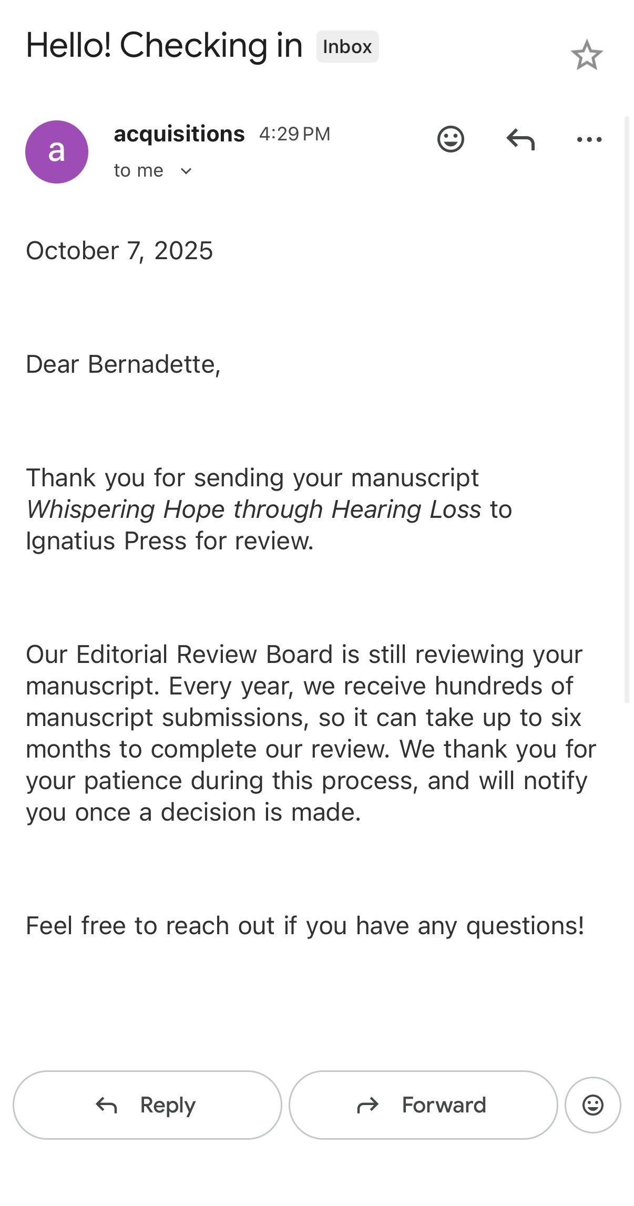Viewport: 634px width, 1206px height.
Task: Click the "to me" recipient text
Action: pos(138,171)
